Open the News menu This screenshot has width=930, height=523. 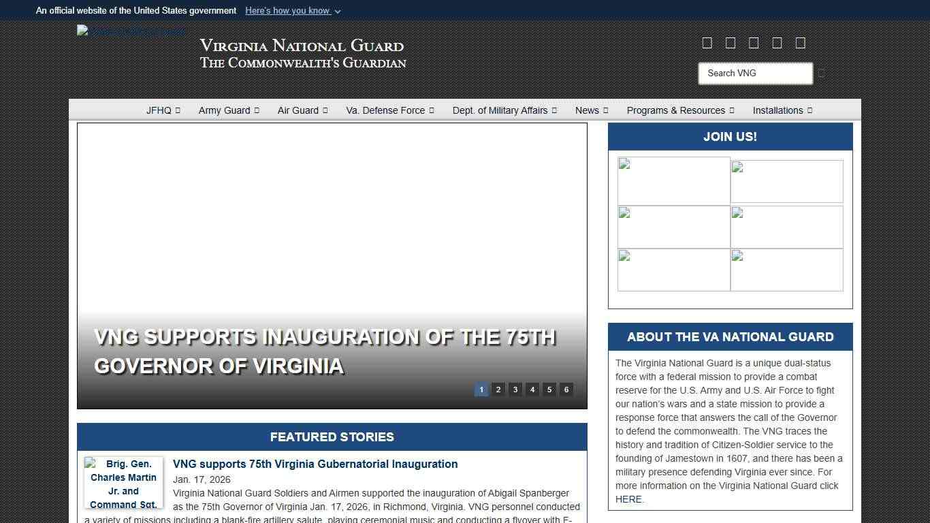coord(591,110)
